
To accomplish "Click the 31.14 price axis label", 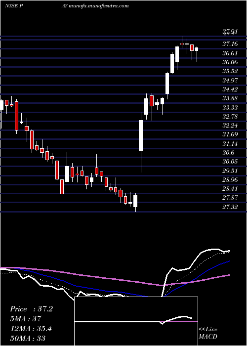I will click(x=230, y=144).
